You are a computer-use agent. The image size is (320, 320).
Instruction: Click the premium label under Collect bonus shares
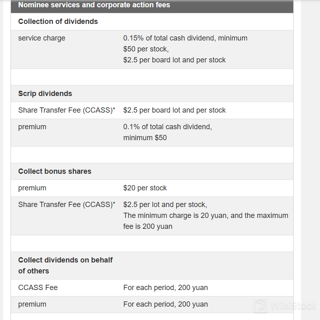pos(32,188)
